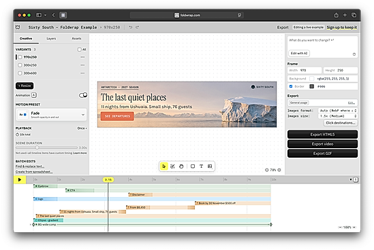374x250 pixels.
Task: Click the redo arrow icon
Action: pyautogui.click(x=138, y=27)
